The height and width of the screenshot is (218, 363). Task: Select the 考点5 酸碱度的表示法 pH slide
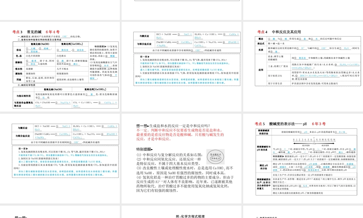point(303,158)
